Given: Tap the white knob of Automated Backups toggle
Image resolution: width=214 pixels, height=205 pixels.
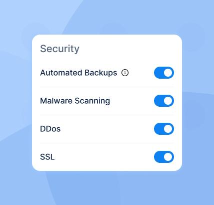Looking at the screenshot, I should pos(168,73).
